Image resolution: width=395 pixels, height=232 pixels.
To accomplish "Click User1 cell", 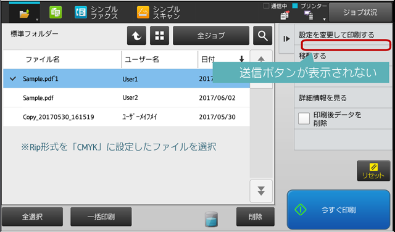I will tap(130, 79).
